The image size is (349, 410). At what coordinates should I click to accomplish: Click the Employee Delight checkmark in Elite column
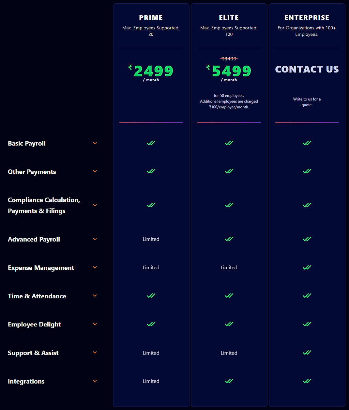click(x=229, y=324)
